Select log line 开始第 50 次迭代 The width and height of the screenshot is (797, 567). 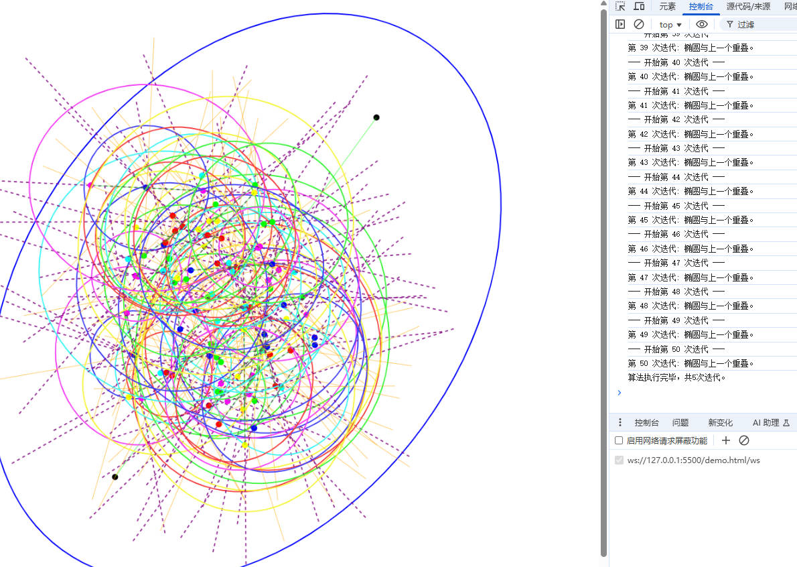[676, 349]
